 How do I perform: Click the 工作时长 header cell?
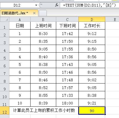[x=92, y=26]
